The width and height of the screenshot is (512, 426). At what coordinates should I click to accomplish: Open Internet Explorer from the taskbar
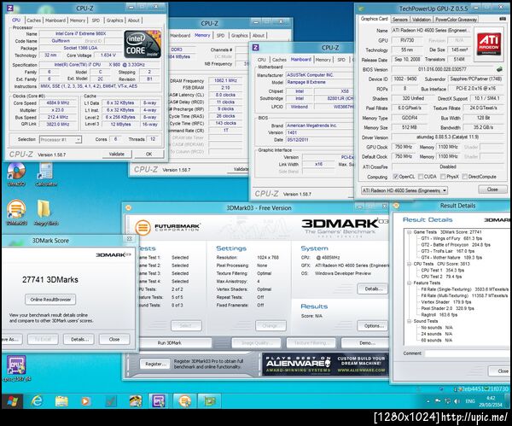click(37, 400)
